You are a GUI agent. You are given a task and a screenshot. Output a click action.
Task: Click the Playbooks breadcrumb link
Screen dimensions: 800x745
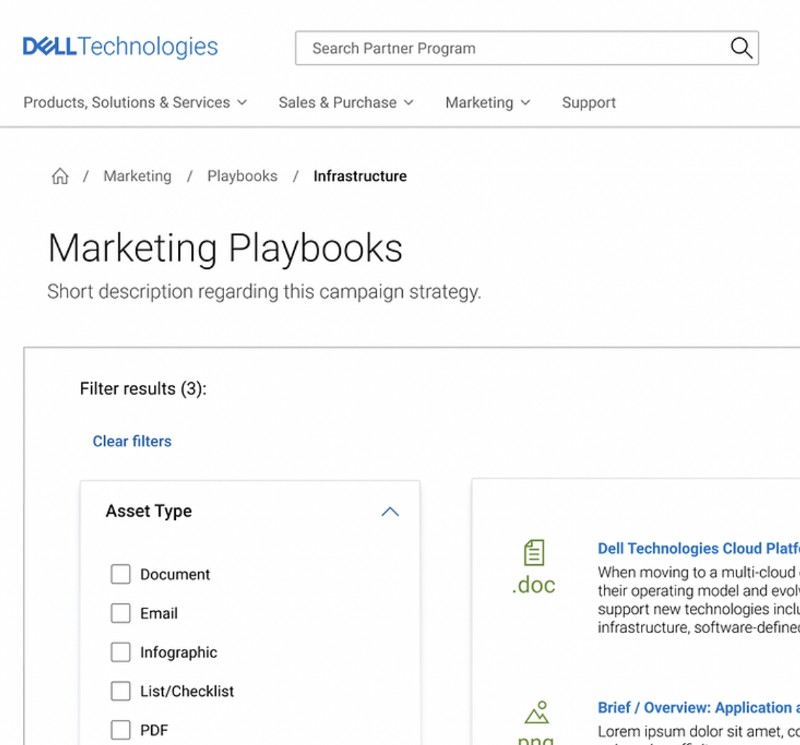pos(242,176)
